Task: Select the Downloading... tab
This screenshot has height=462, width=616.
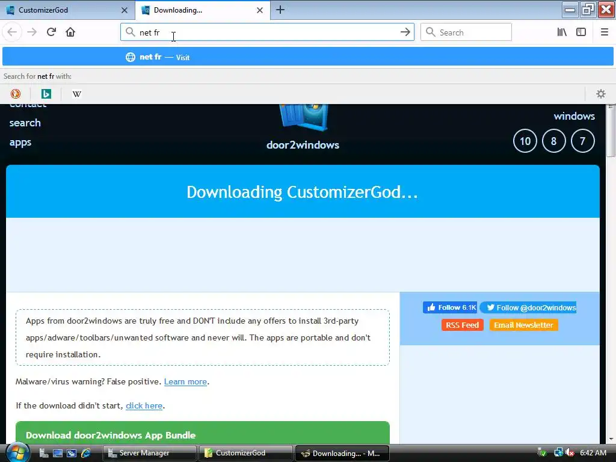Action: [203, 10]
